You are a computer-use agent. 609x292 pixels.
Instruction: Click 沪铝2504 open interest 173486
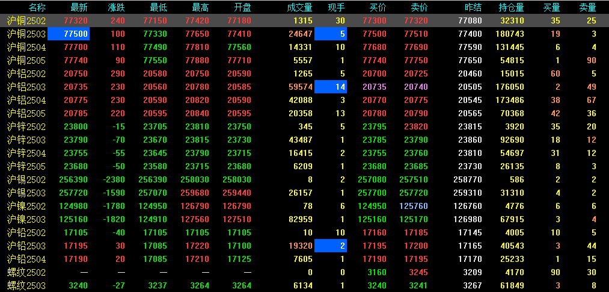click(510, 100)
